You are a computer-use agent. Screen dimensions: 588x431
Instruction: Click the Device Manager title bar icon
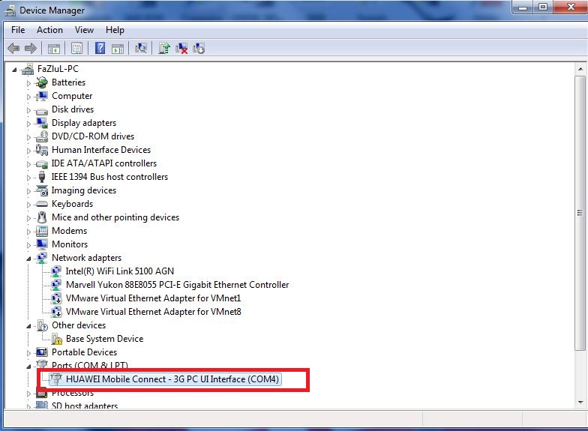(x=10, y=10)
